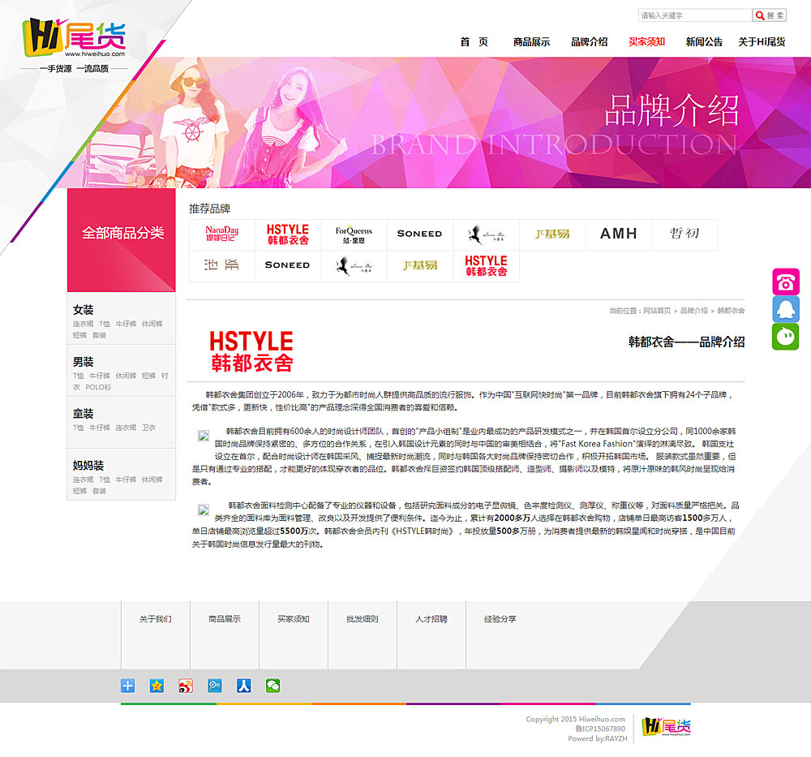Click the large HSTYLE 韩都衣舍 article logo
811x757 pixels.
251,351
